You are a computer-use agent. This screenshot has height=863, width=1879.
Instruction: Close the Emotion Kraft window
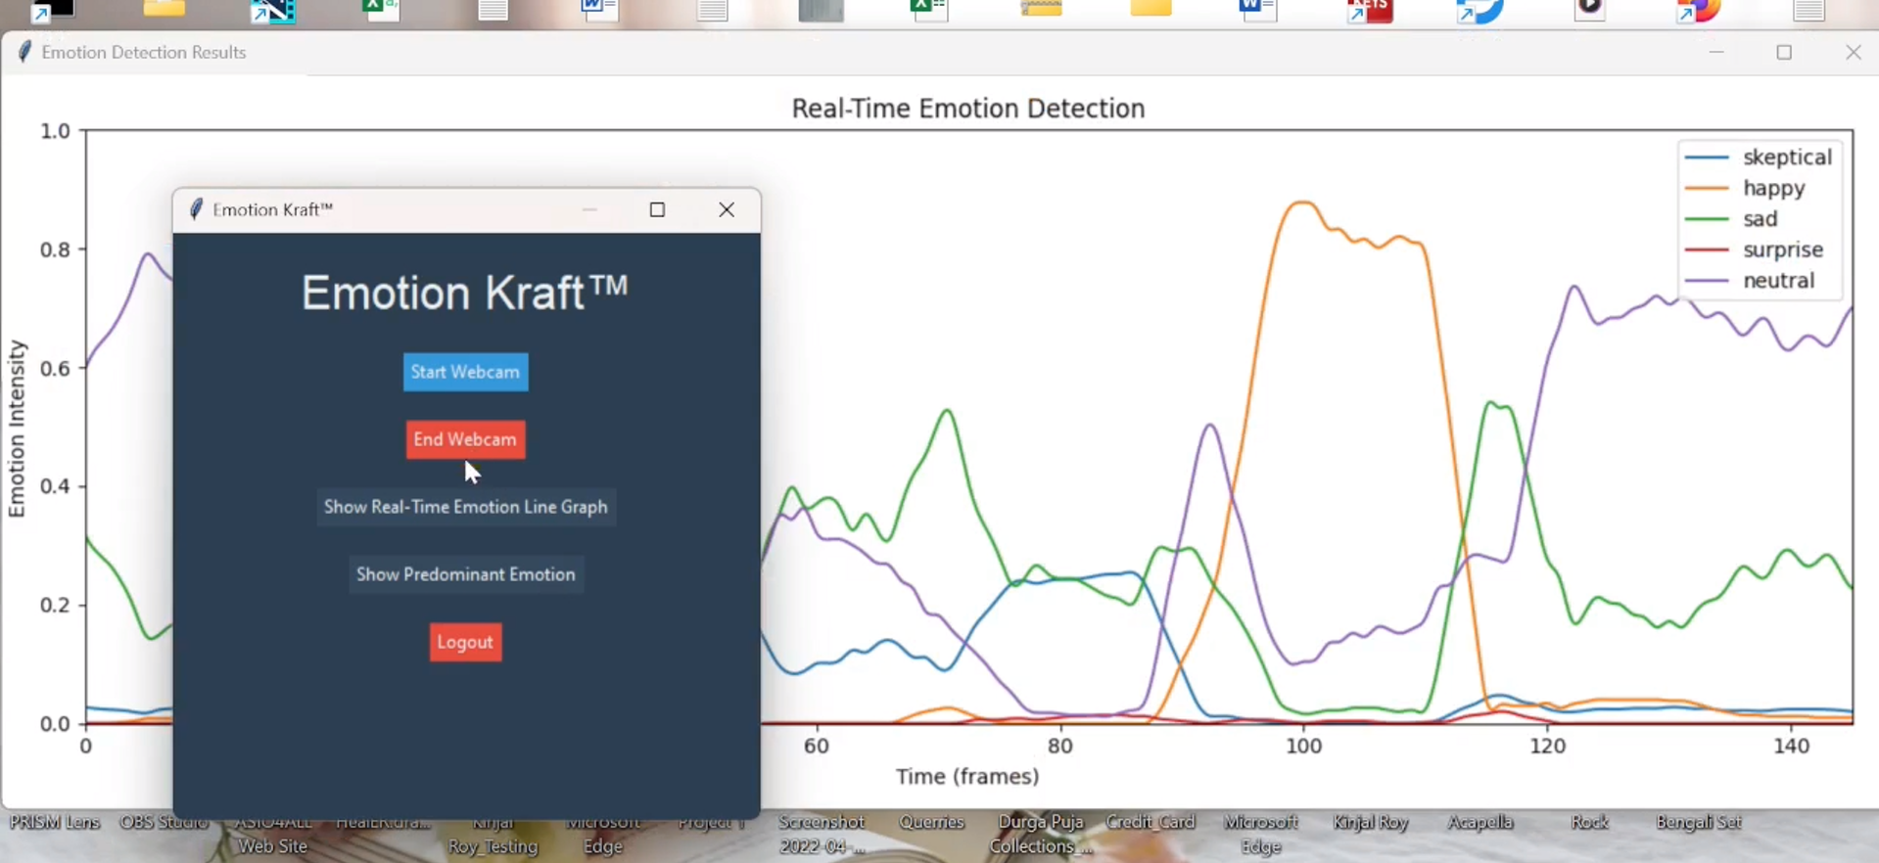pos(726,209)
